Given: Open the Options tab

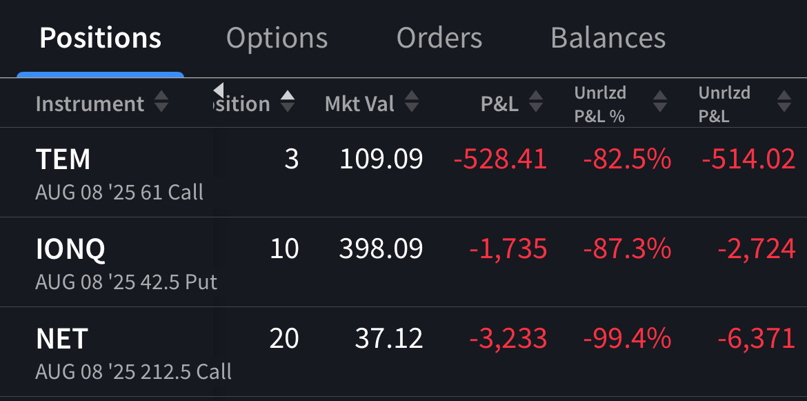Looking at the screenshot, I should click(277, 38).
